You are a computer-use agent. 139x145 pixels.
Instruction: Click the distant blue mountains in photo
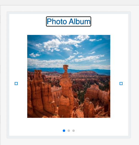[x=69, y=71]
